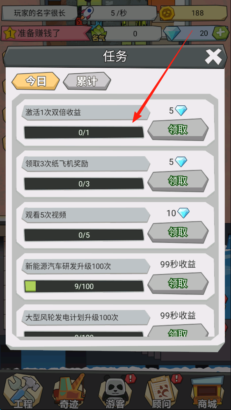Click the 9/100 progress bar
This screenshot has height=410, width=231.
[x=84, y=286]
